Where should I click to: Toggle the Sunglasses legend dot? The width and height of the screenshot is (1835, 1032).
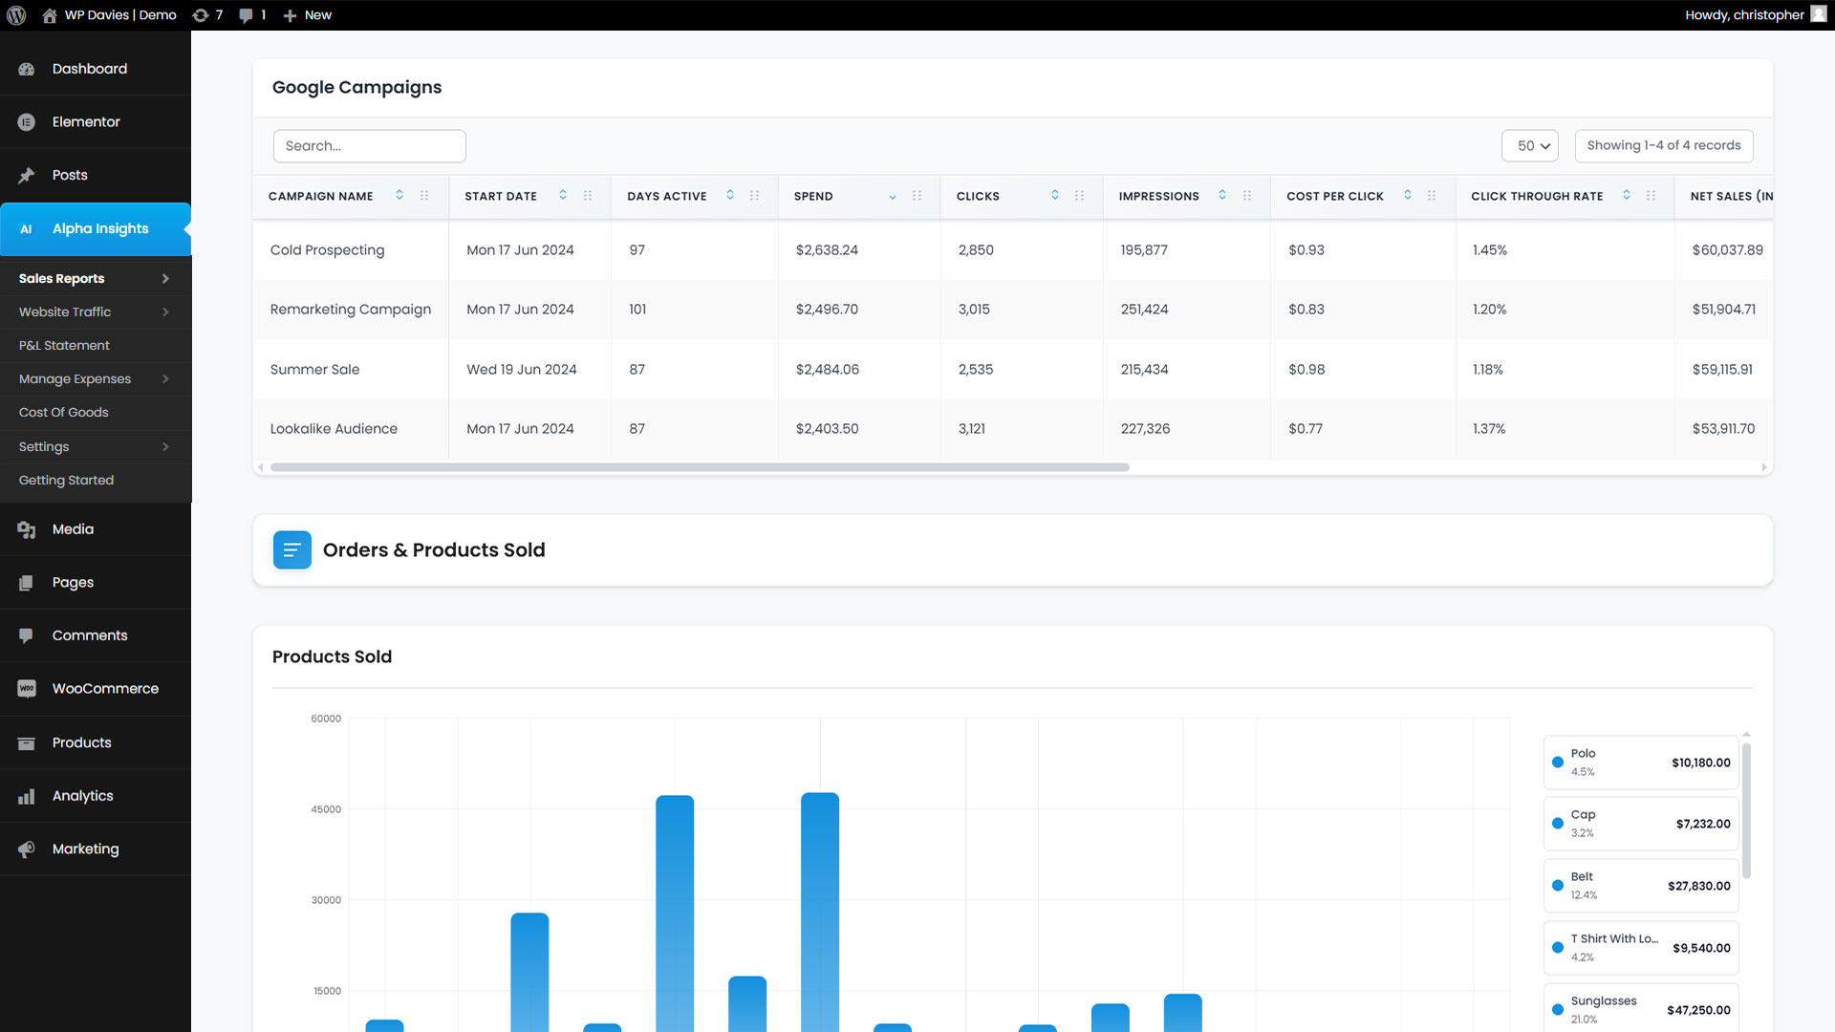click(x=1558, y=1010)
